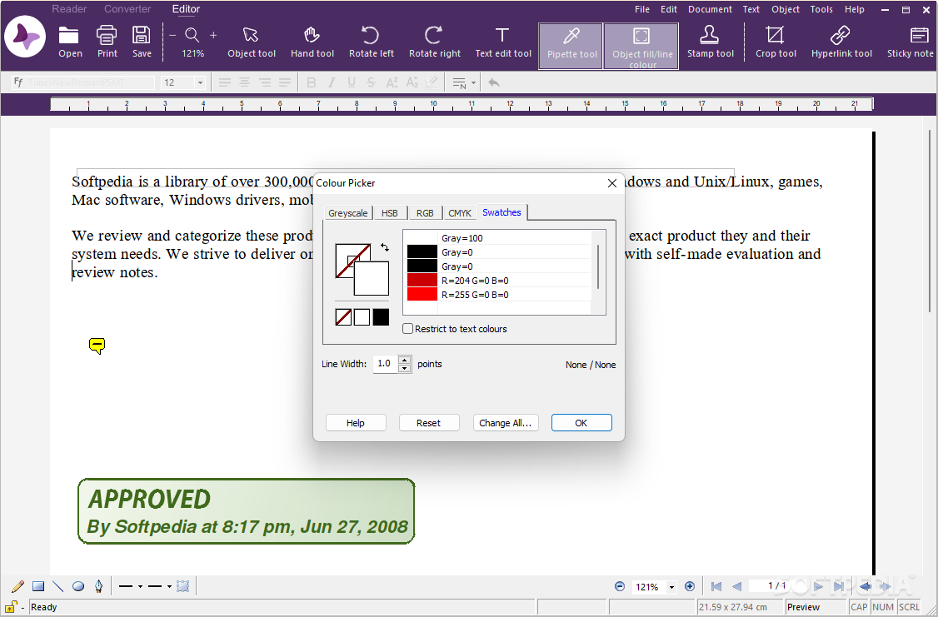Click the bounding box selection icon
938x617 pixels.
[183, 586]
